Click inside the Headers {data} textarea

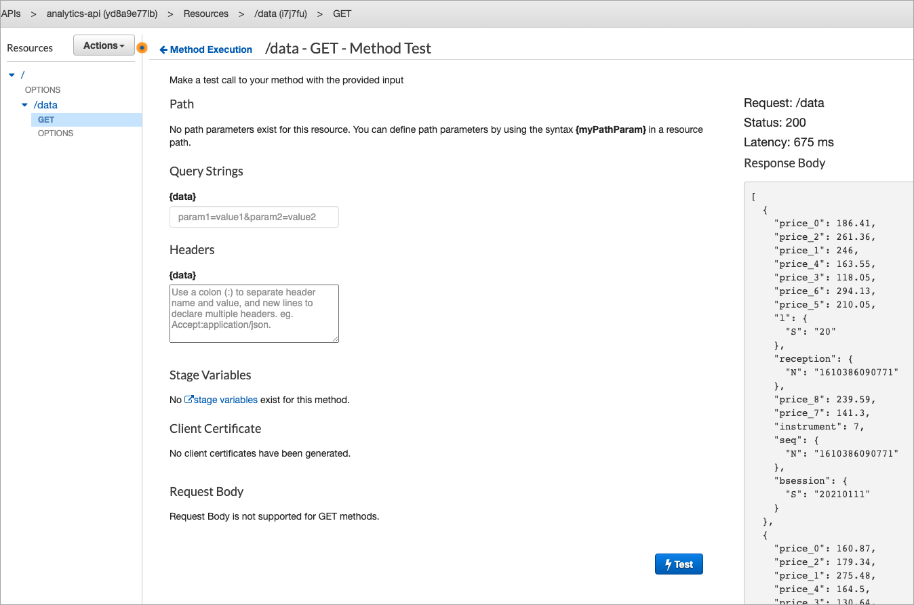coord(254,313)
